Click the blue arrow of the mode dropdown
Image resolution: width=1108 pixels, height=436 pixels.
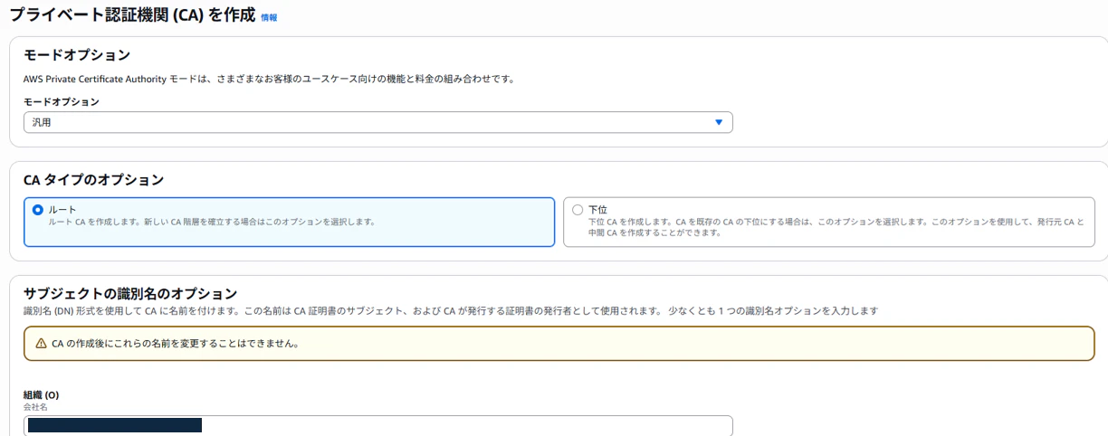click(x=719, y=122)
